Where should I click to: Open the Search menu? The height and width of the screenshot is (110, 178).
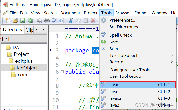pos(50,13)
